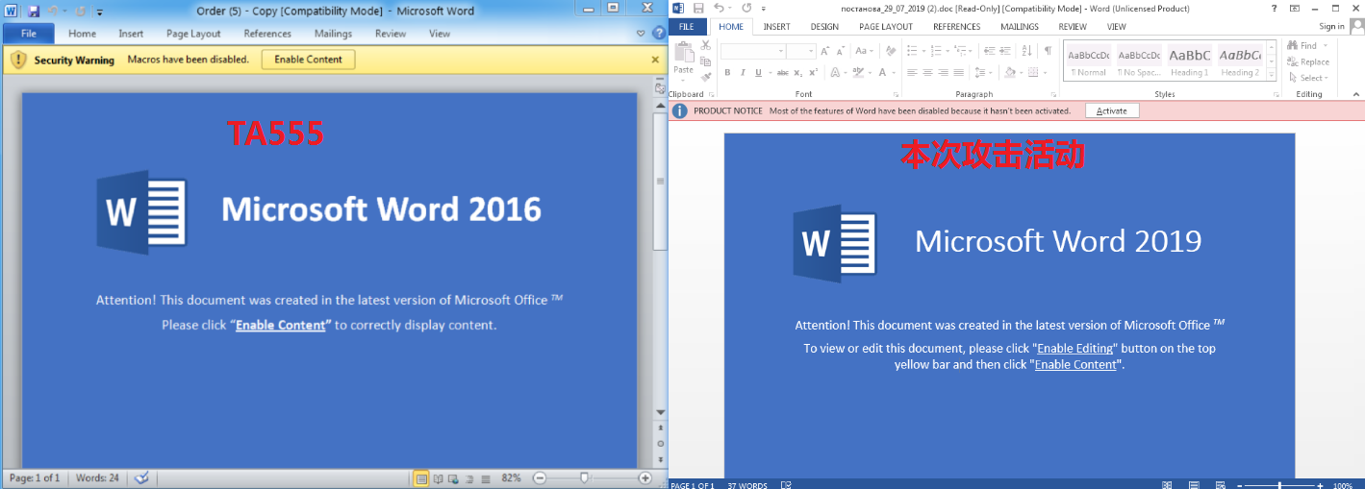The image size is (1365, 489).
Task: Toggle Underline in right Word window
Action: 758,72
